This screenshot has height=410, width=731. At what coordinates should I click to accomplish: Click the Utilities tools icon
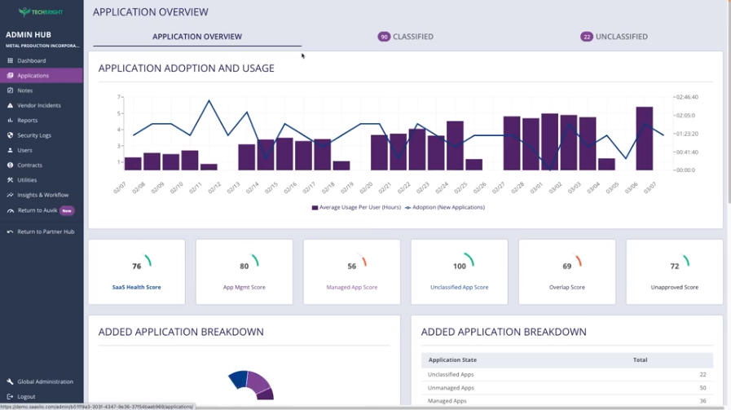click(10, 180)
